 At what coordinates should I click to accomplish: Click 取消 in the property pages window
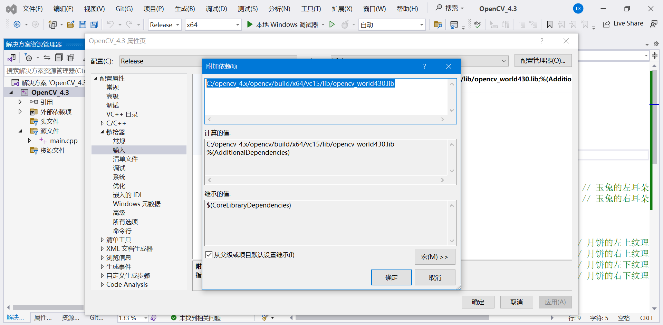517,302
